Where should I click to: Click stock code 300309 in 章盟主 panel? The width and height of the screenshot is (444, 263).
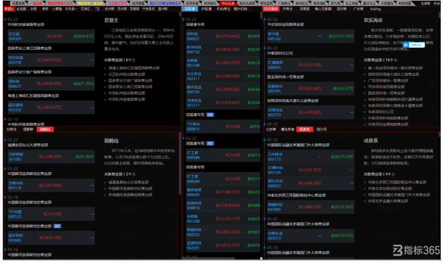point(15,39)
